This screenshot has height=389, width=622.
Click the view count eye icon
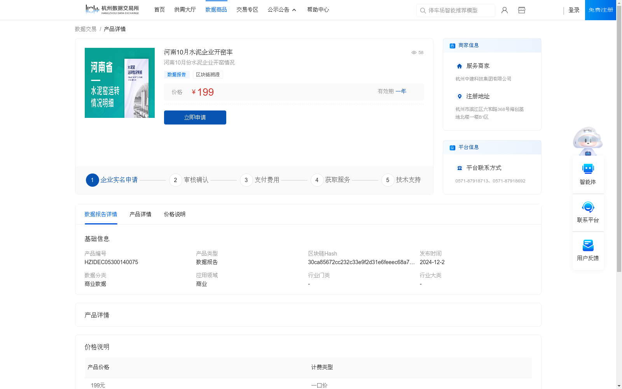(414, 53)
